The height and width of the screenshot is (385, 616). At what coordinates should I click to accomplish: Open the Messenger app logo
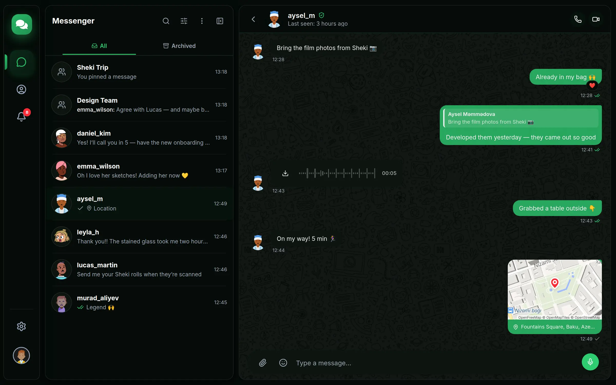[22, 24]
